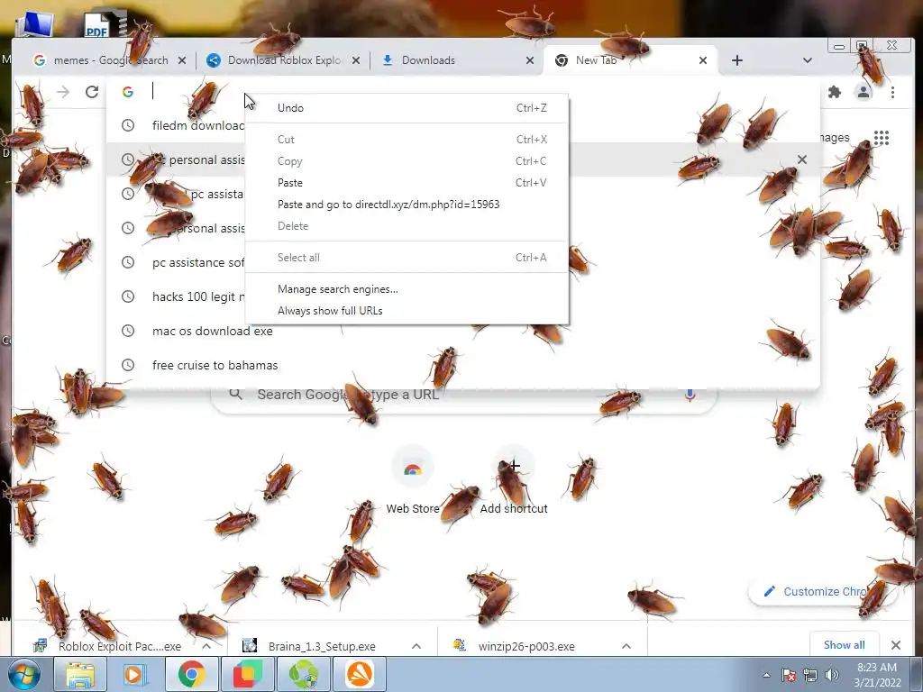Click in the Chrome address bar field
The width and height of the screenshot is (923, 692).
[x=462, y=92]
